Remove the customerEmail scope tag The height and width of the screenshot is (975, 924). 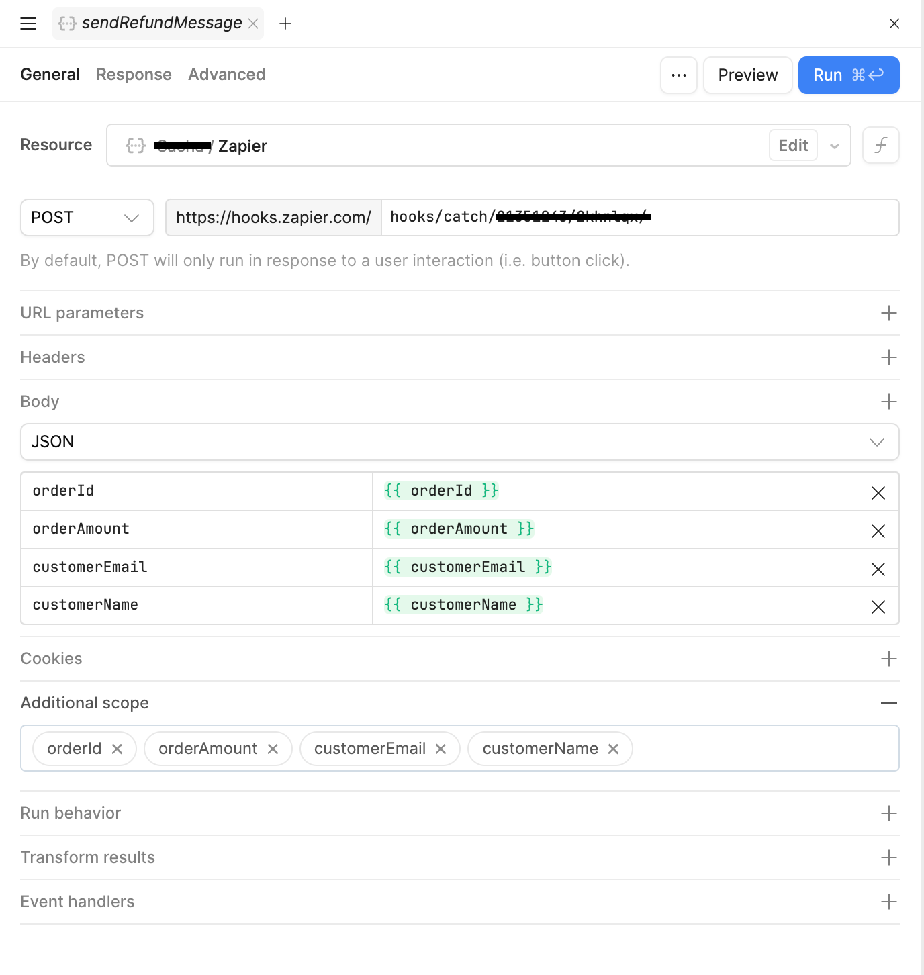click(441, 749)
